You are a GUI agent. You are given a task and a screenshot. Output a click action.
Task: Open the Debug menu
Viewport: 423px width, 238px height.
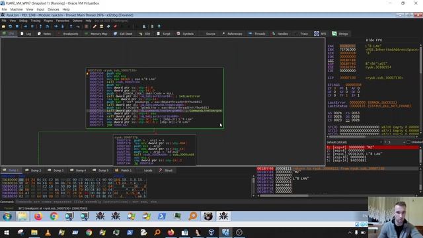[x=23, y=20]
